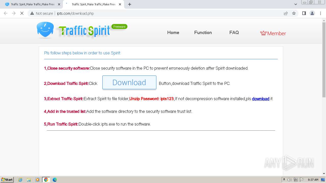Open the Windows Start menu
The height and width of the screenshot is (183, 326).
click(7, 179)
